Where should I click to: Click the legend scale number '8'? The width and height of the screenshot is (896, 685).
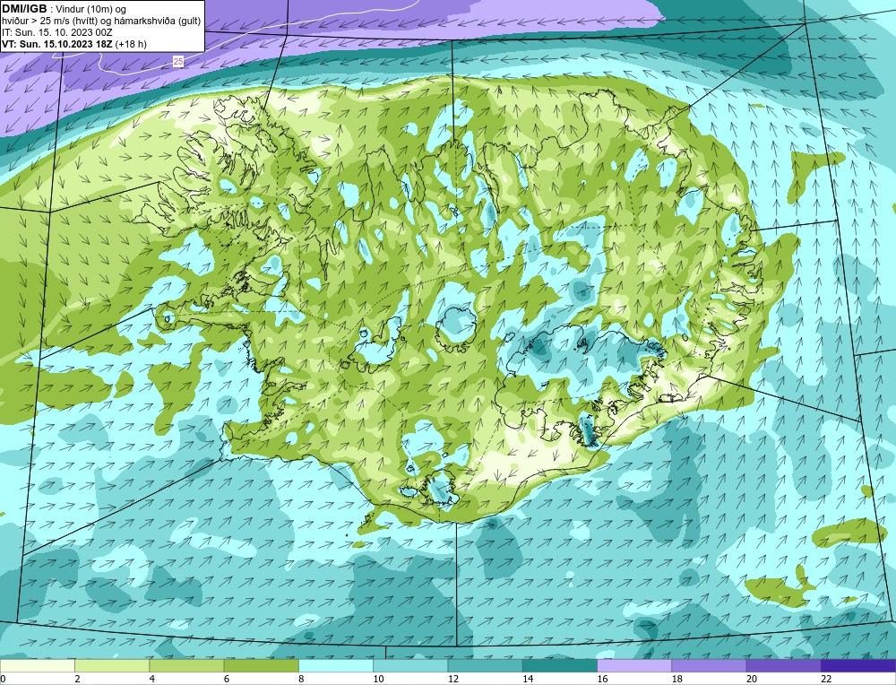click(301, 679)
